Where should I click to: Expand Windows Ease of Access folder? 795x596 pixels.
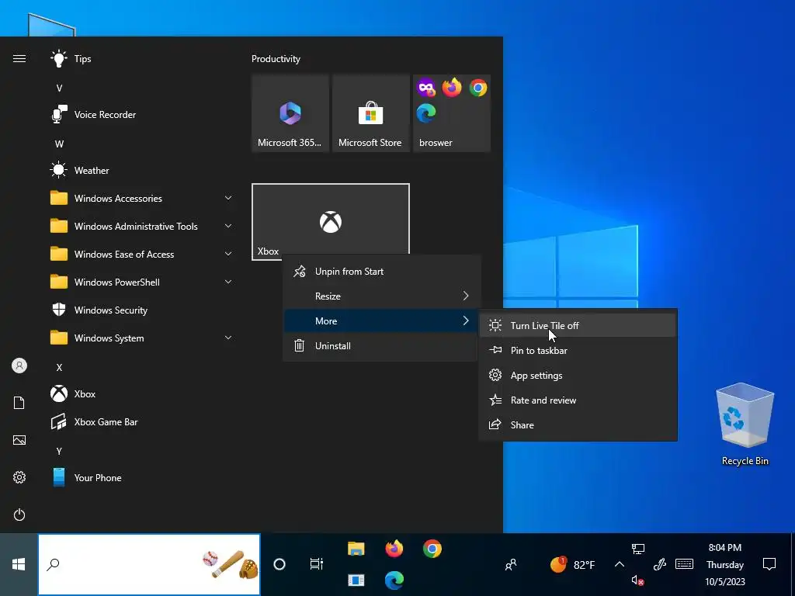tap(142, 254)
